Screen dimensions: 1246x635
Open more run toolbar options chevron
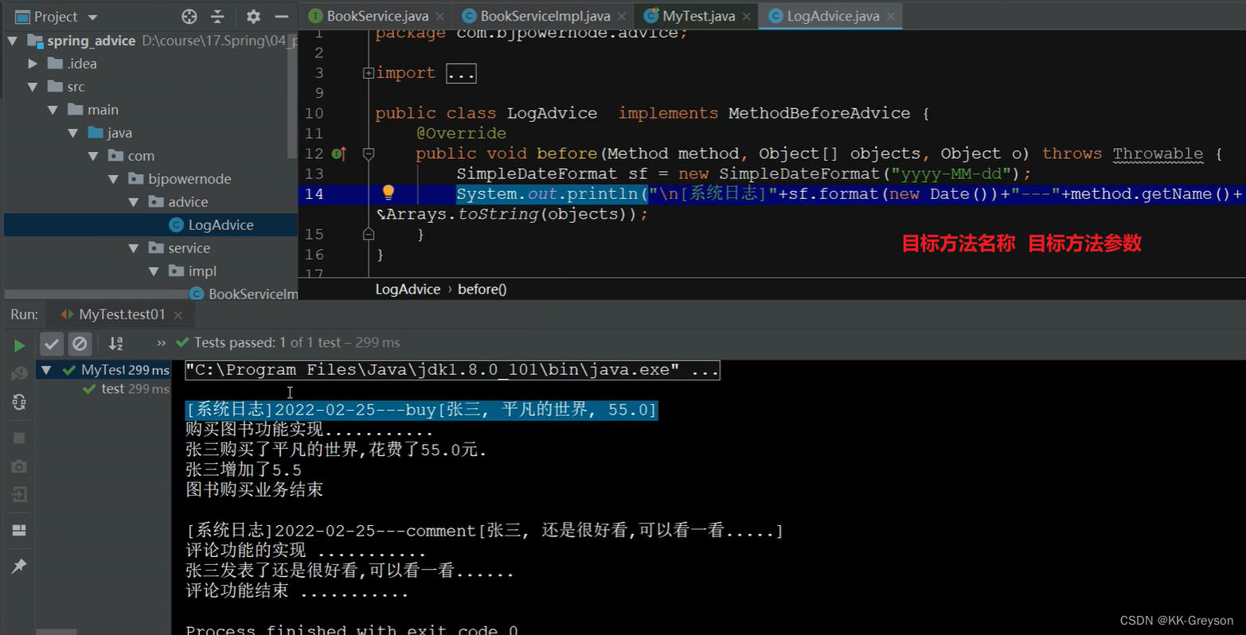pyautogui.click(x=162, y=343)
